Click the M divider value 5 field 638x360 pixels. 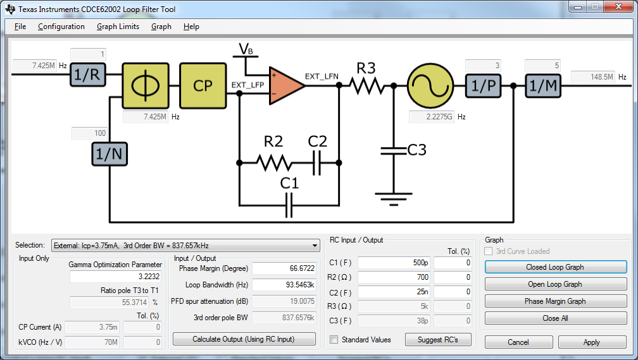[543, 65]
